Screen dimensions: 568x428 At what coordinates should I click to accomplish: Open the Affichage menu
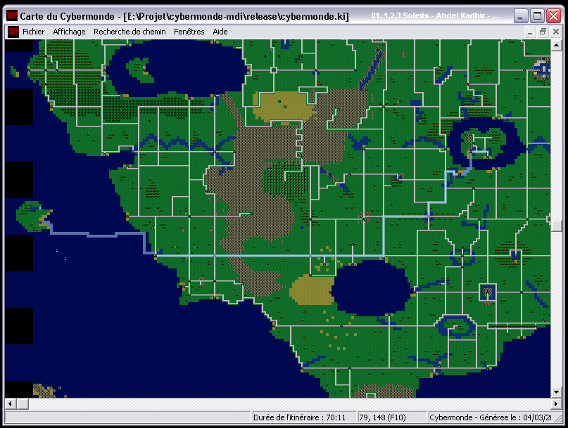coord(69,32)
